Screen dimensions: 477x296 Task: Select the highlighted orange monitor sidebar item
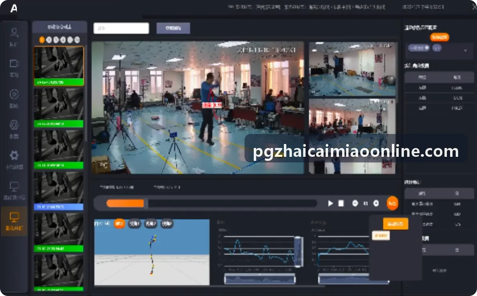(x=14, y=221)
